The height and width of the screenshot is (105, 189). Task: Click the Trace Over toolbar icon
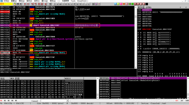(x=42, y=4)
